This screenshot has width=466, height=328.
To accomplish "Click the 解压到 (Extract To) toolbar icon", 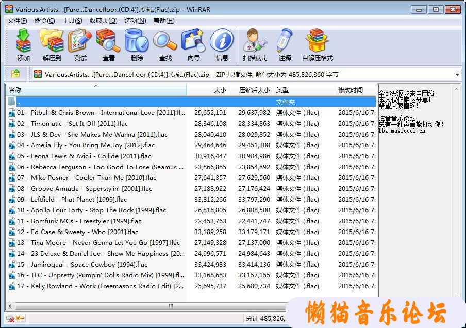I will pos(52,45).
